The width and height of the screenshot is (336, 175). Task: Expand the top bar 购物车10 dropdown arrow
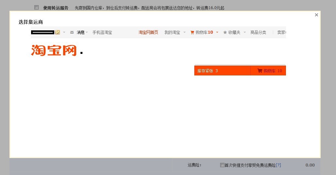217,32
